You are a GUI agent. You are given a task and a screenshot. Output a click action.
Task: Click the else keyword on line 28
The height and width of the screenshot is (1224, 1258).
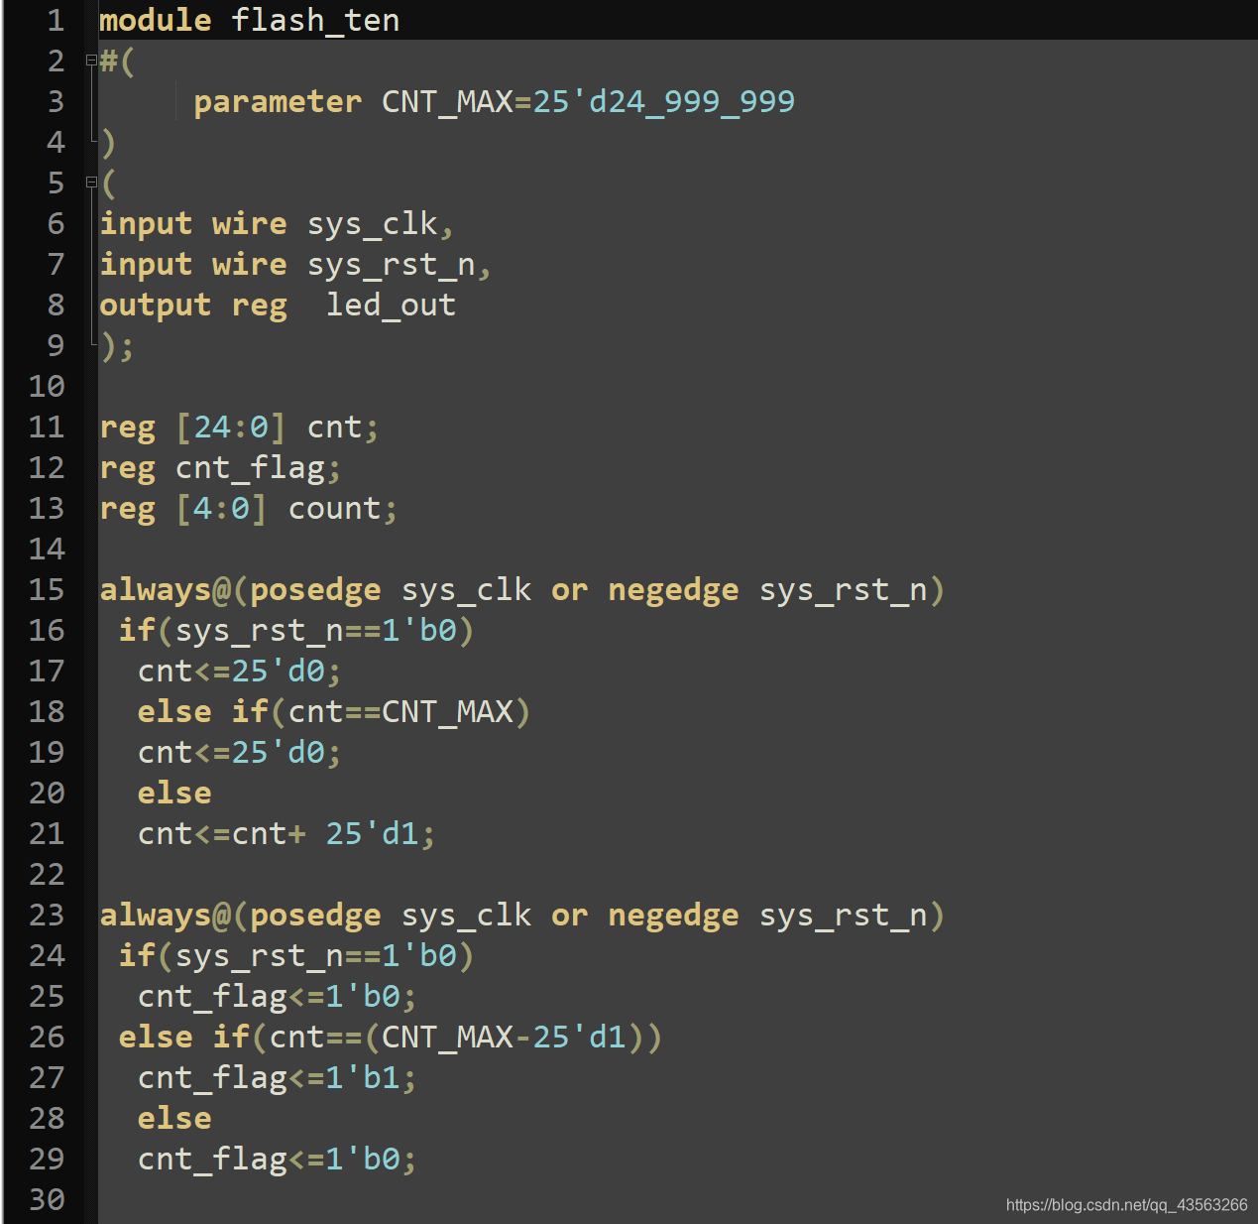[175, 1119]
